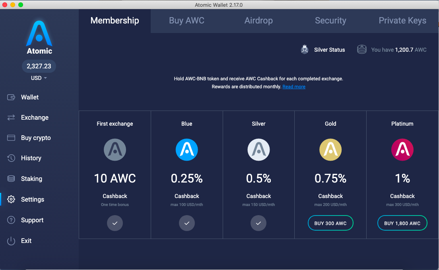Expand the USD currency dropdown
439x270 pixels.
click(x=39, y=78)
